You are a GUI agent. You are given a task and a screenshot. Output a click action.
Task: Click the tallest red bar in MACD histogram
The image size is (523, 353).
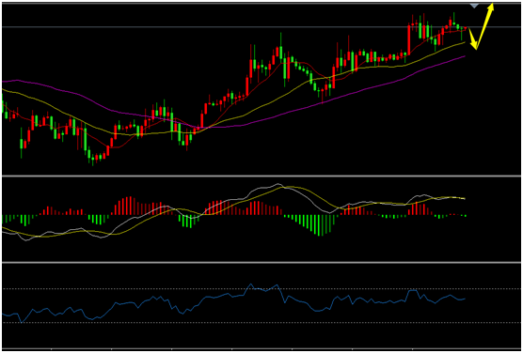130,207
